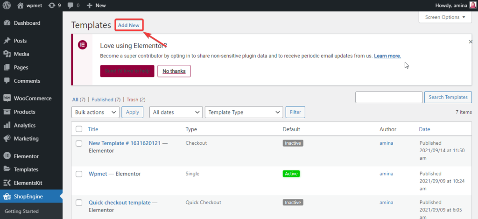The height and width of the screenshot is (219, 478).
Task: Open the Bulk actions dropdown
Action: click(x=96, y=112)
